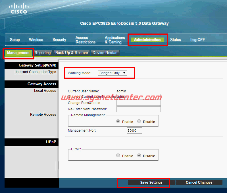Switch to the Management tab

[18, 53]
